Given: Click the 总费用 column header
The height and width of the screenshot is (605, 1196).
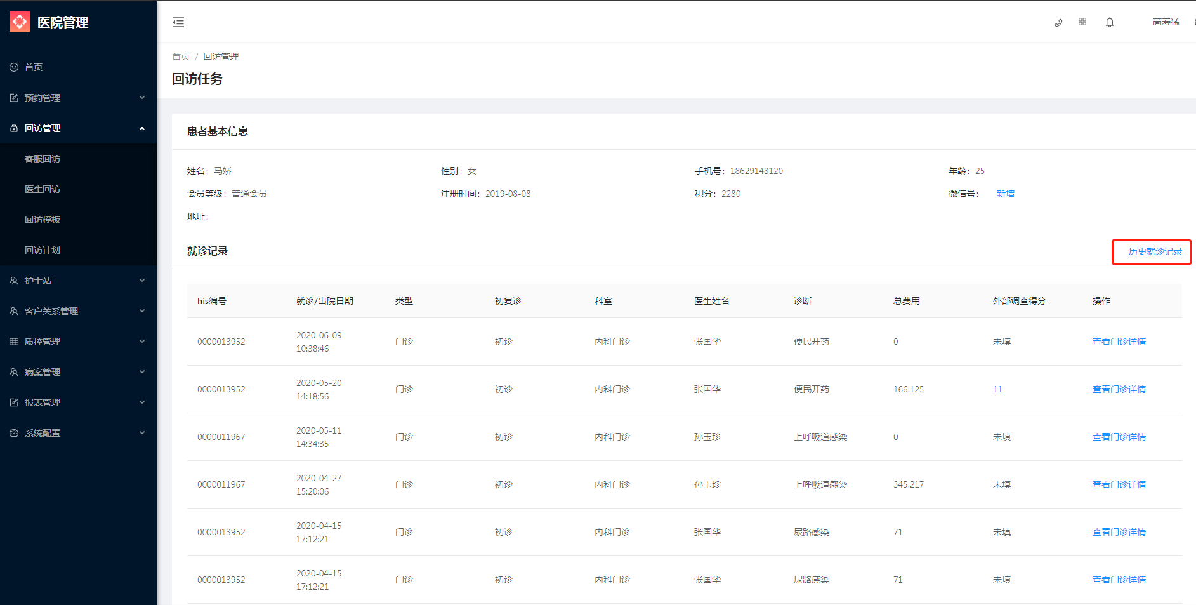Looking at the screenshot, I should pos(907,301).
